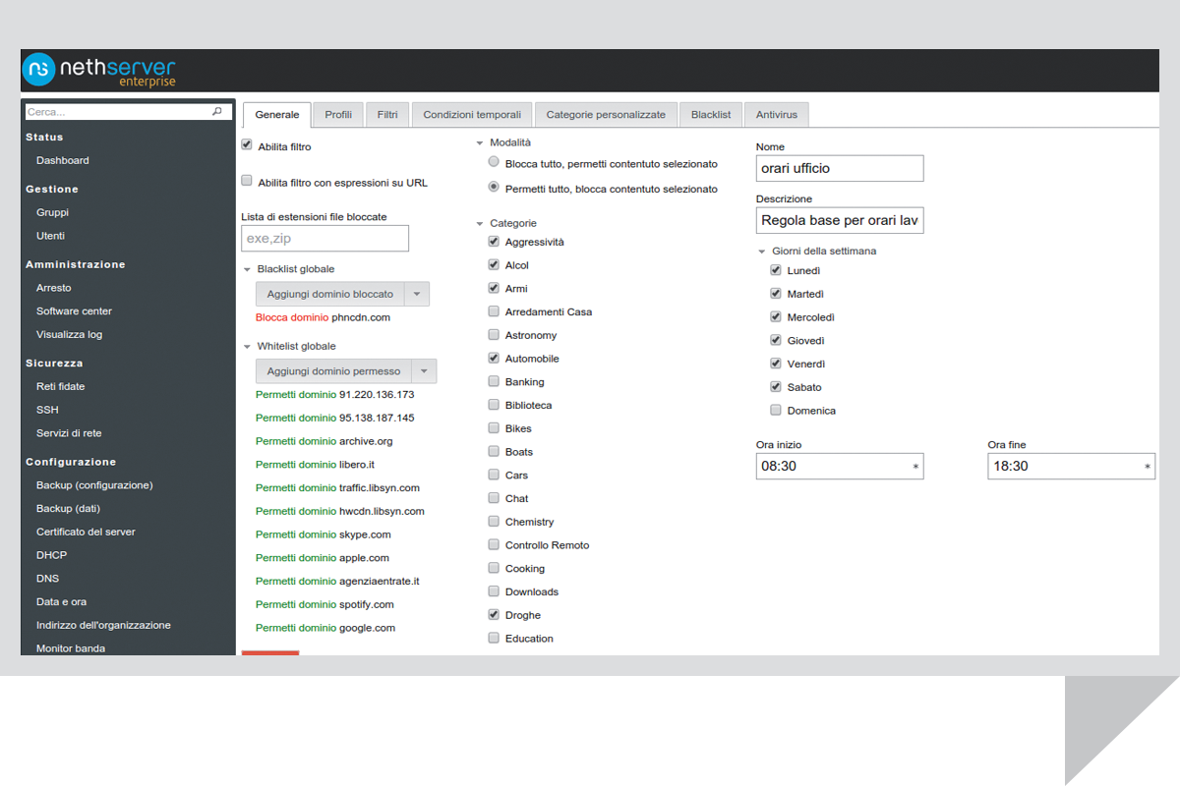Collapse the Categorie section
This screenshot has height=786, width=1180.
click(480, 224)
